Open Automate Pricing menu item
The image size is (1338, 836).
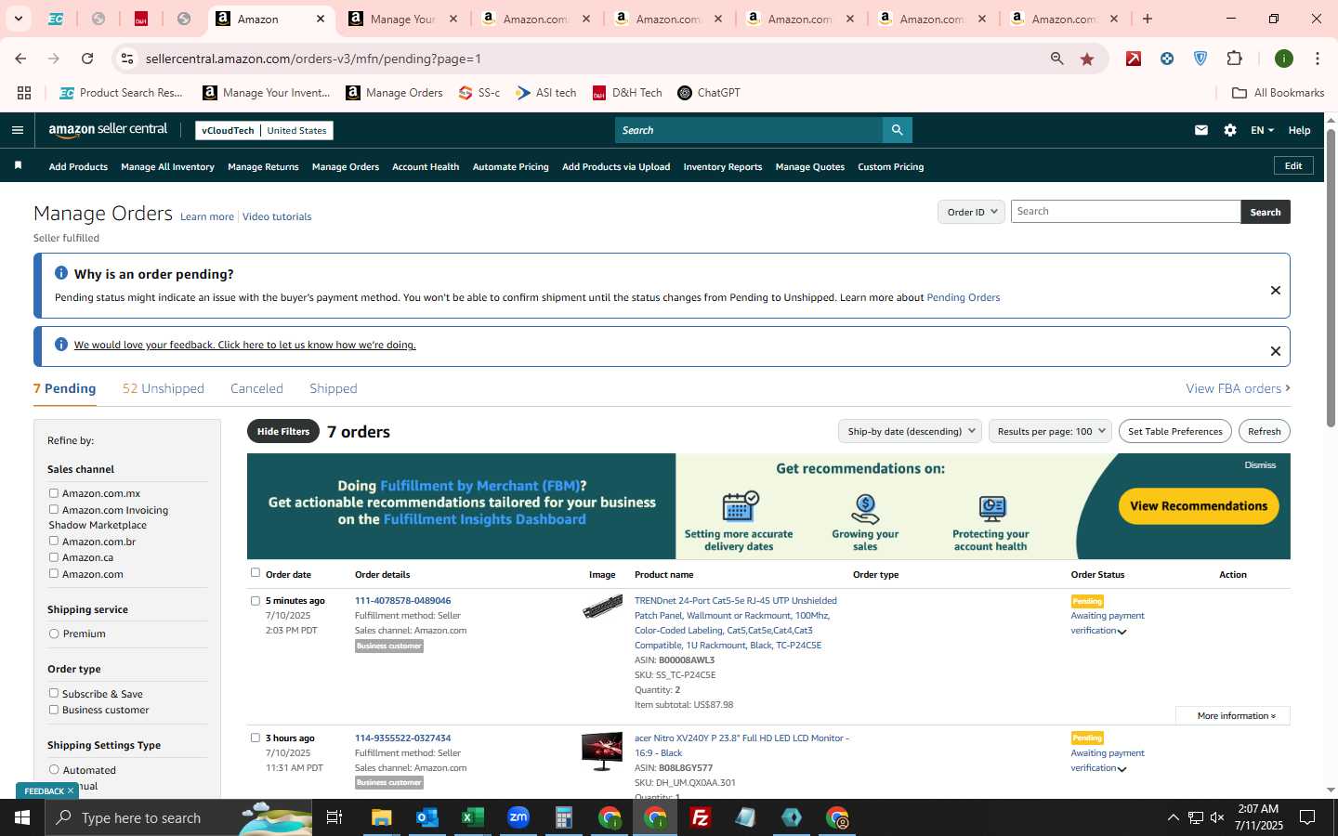[510, 167]
